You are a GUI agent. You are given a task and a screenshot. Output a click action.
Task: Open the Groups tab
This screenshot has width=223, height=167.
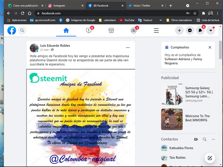(134, 30)
